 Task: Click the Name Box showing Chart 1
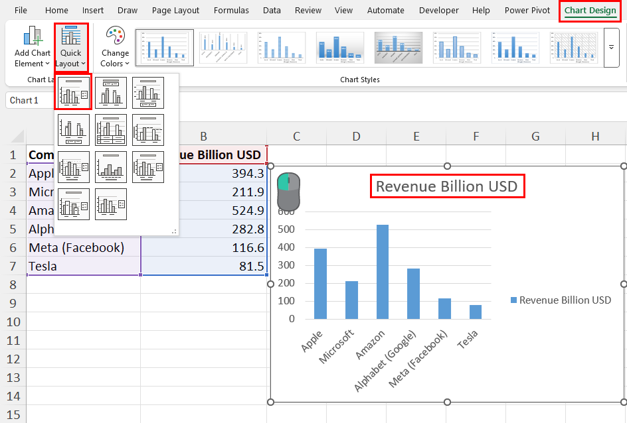click(31, 100)
